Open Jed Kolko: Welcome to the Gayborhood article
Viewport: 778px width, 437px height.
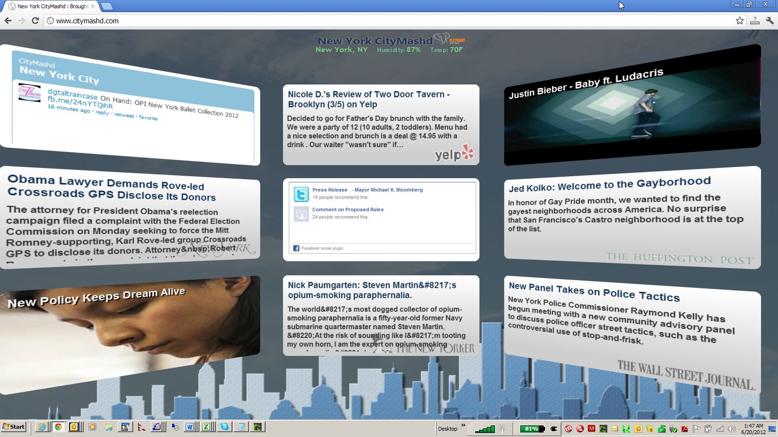pyautogui.click(x=610, y=184)
